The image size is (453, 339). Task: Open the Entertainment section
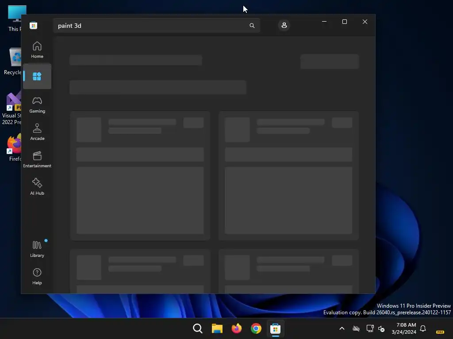click(x=37, y=159)
